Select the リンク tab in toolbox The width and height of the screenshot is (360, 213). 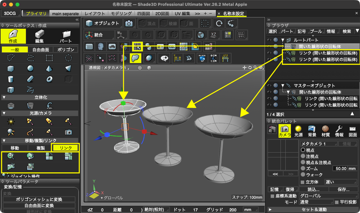(x=66, y=148)
